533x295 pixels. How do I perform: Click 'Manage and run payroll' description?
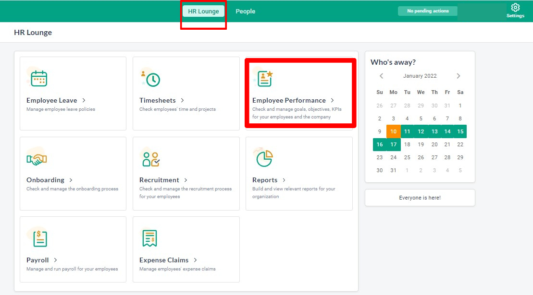(72, 269)
